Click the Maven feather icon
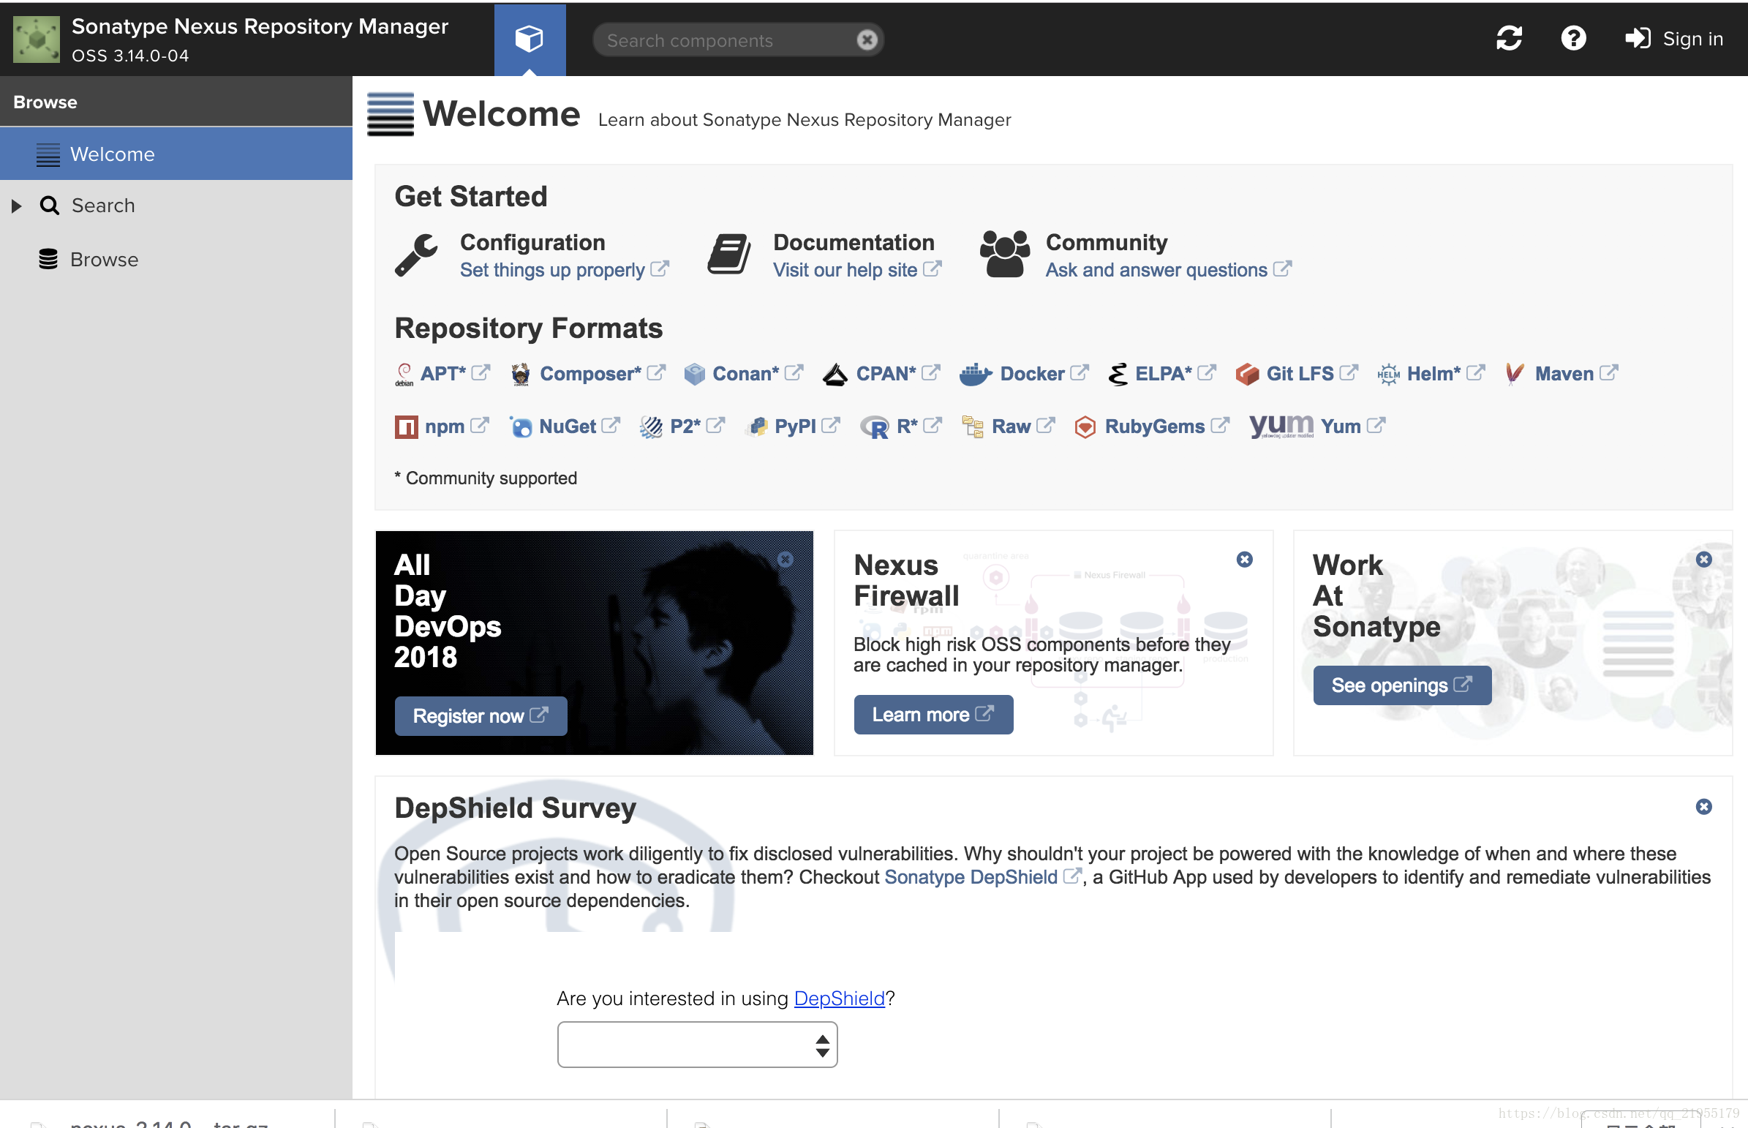This screenshot has width=1748, height=1128. (x=1515, y=375)
